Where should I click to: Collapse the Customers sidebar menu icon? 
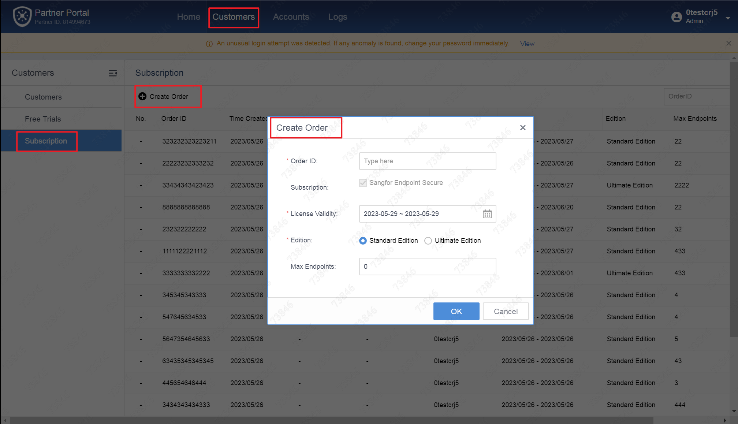(x=113, y=73)
